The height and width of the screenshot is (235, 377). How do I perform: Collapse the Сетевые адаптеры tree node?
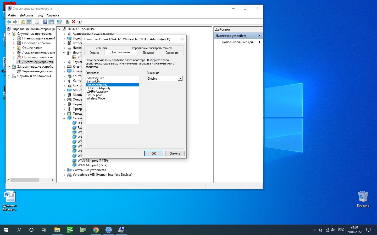64,118
